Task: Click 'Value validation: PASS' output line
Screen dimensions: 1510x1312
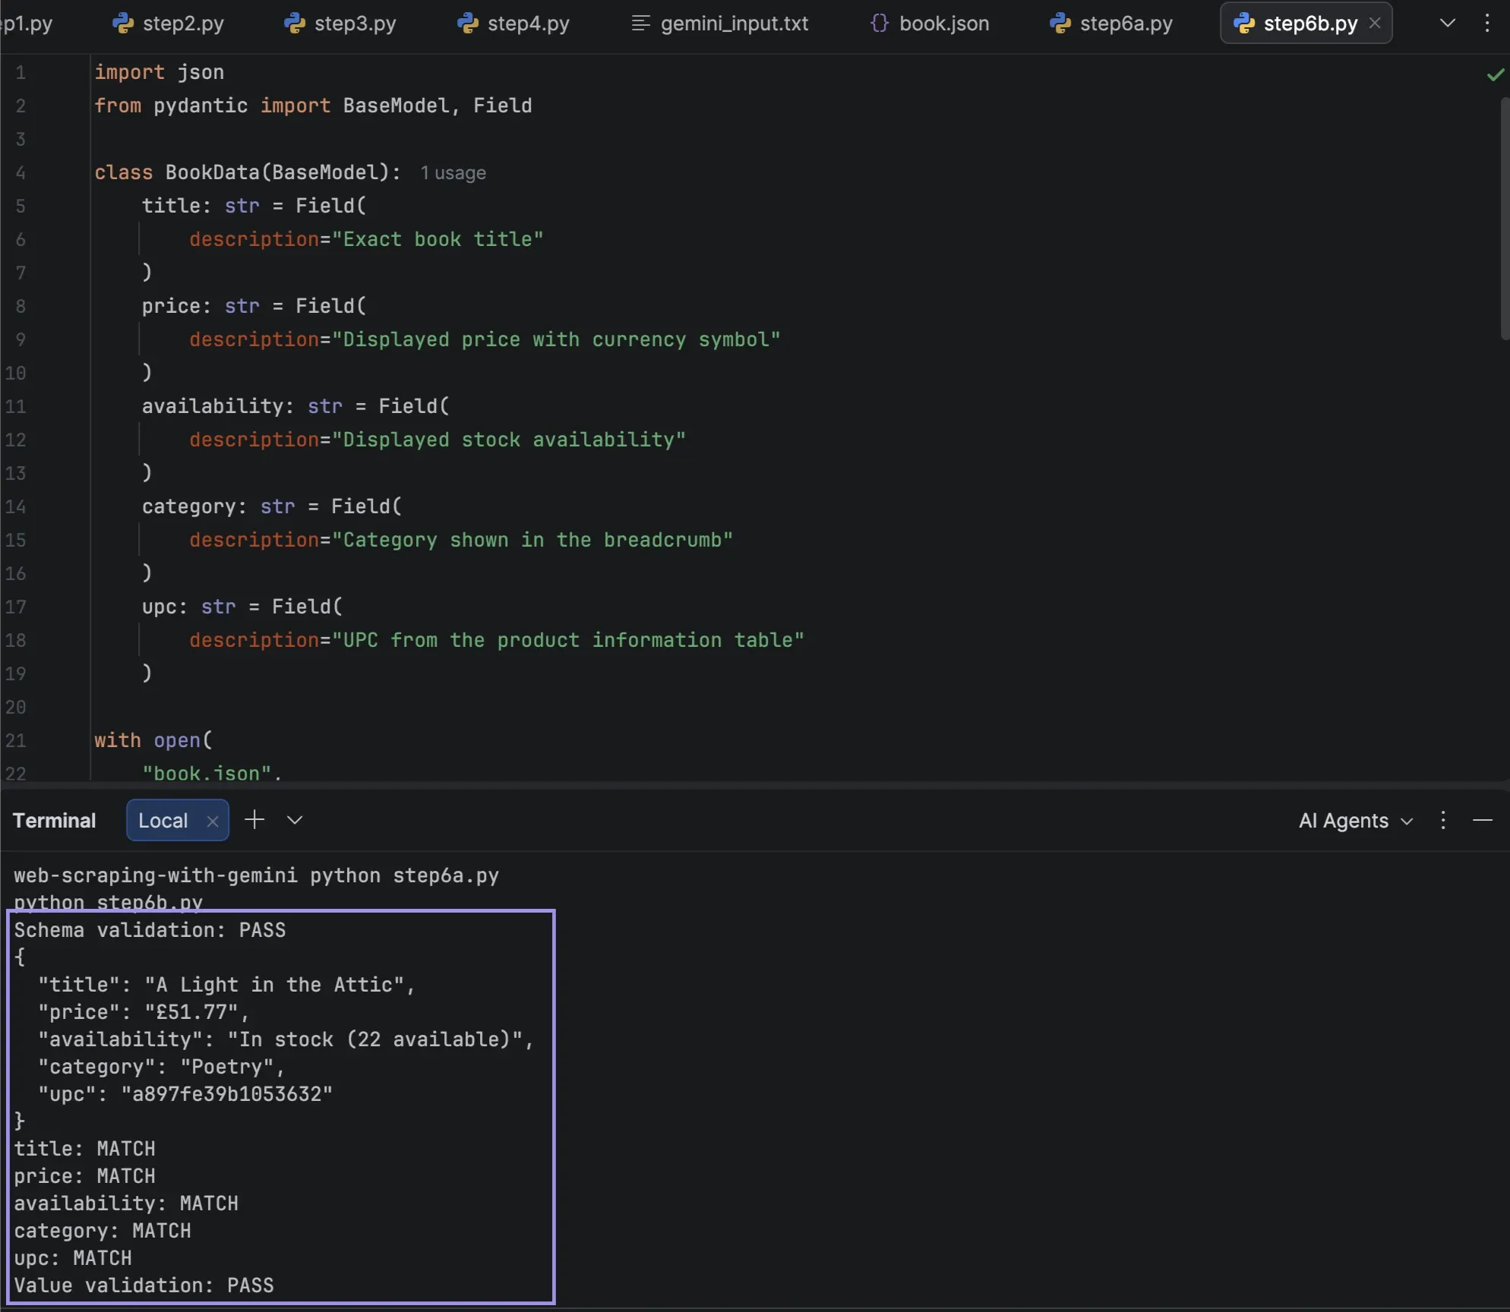Action: tap(144, 1285)
